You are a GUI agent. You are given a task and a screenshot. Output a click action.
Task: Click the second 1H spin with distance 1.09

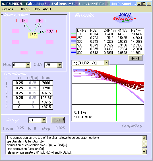39,21
